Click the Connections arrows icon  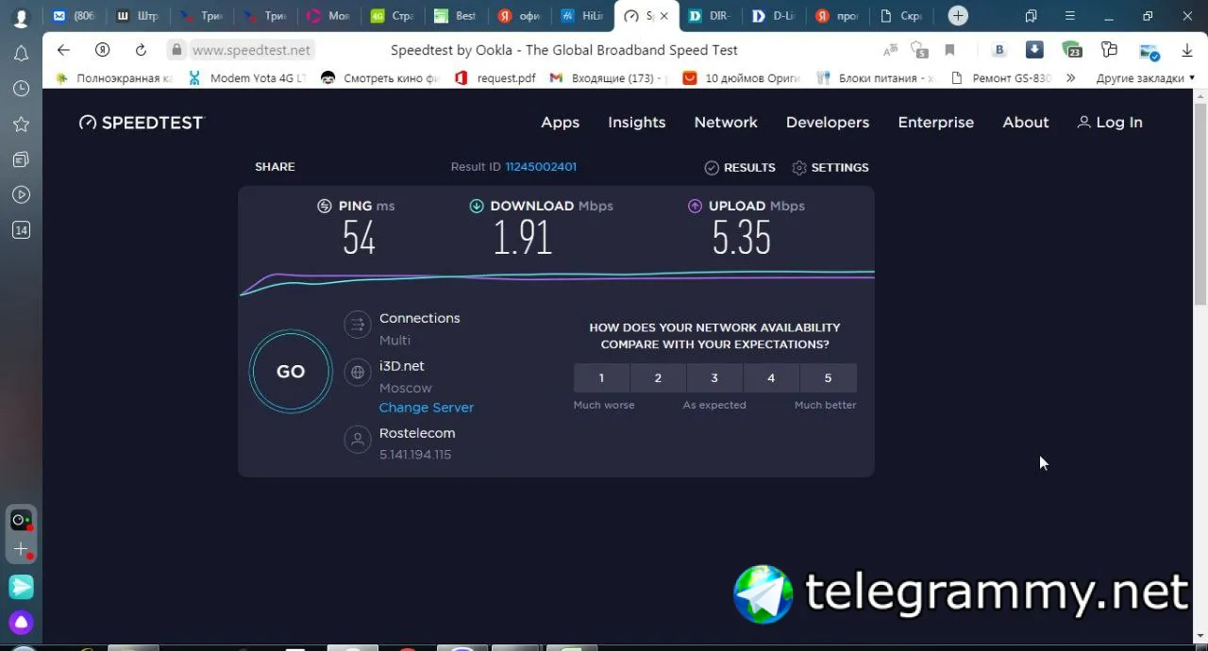coord(358,325)
